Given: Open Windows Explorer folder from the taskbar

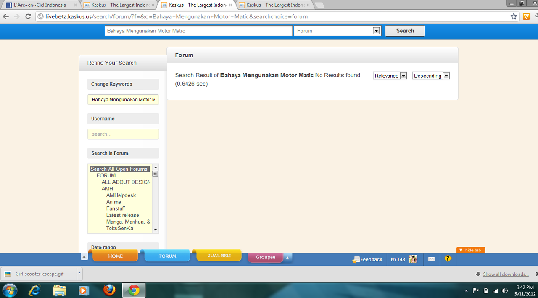Looking at the screenshot, I should pos(59,290).
